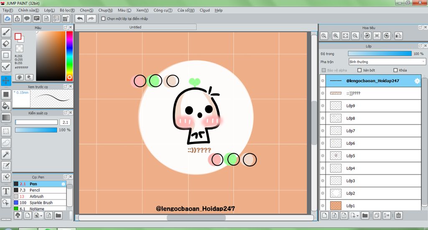Click the Độ trong opacity slider
428x230 pixels.
click(x=380, y=54)
